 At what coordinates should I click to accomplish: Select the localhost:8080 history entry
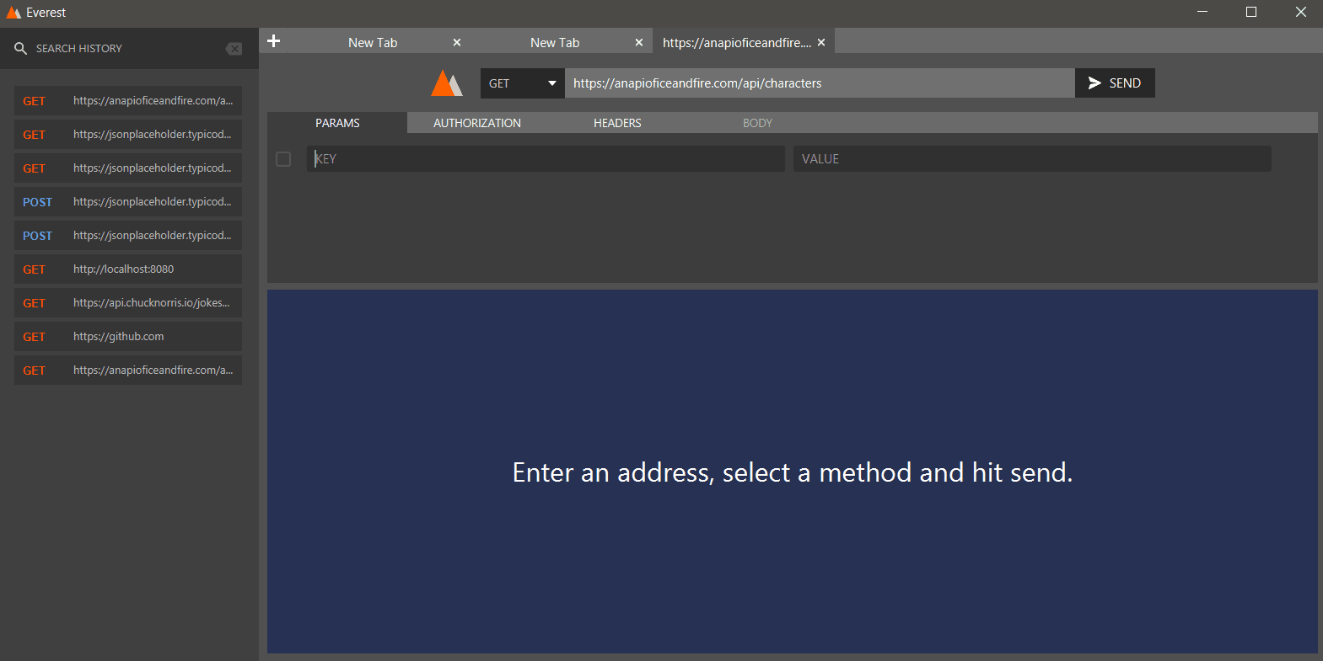(x=128, y=269)
